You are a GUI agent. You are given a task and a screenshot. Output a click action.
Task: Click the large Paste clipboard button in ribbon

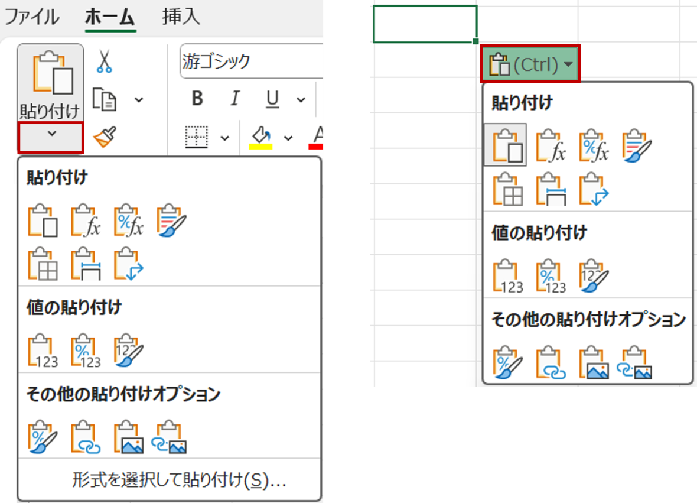pos(50,83)
